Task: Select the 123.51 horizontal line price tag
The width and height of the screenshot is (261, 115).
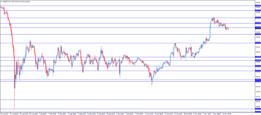Action: (258, 18)
